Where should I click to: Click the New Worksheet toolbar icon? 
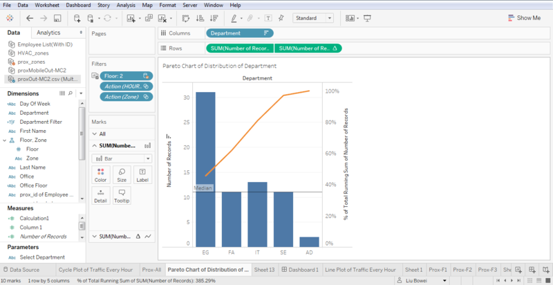point(131,19)
